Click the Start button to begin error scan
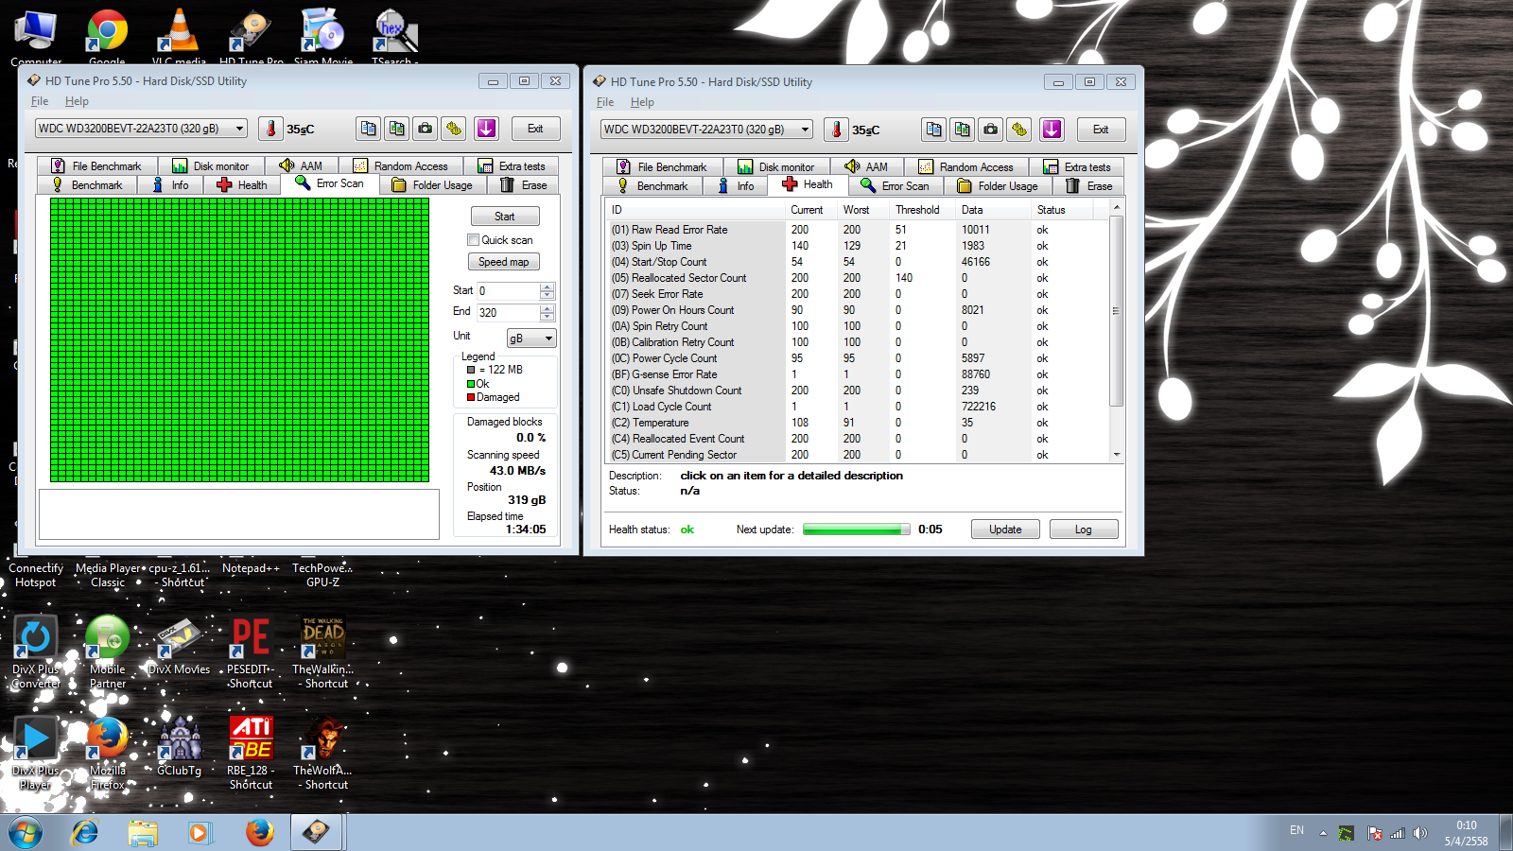Viewport: 1513px width, 851px height. coord(504,217)
